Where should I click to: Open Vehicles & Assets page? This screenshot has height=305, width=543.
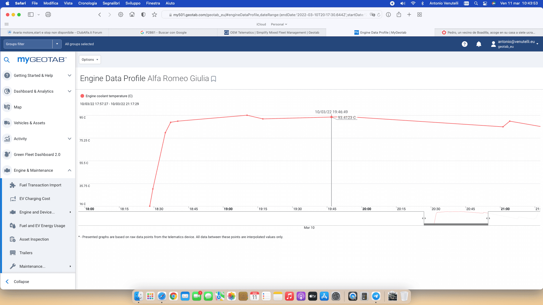29,123
